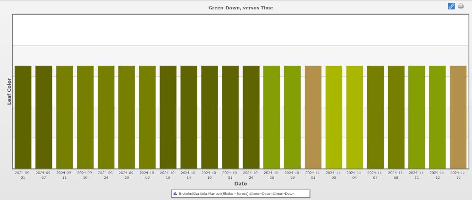Click the chart title Green-Down, versus Time

click(241, 8)
